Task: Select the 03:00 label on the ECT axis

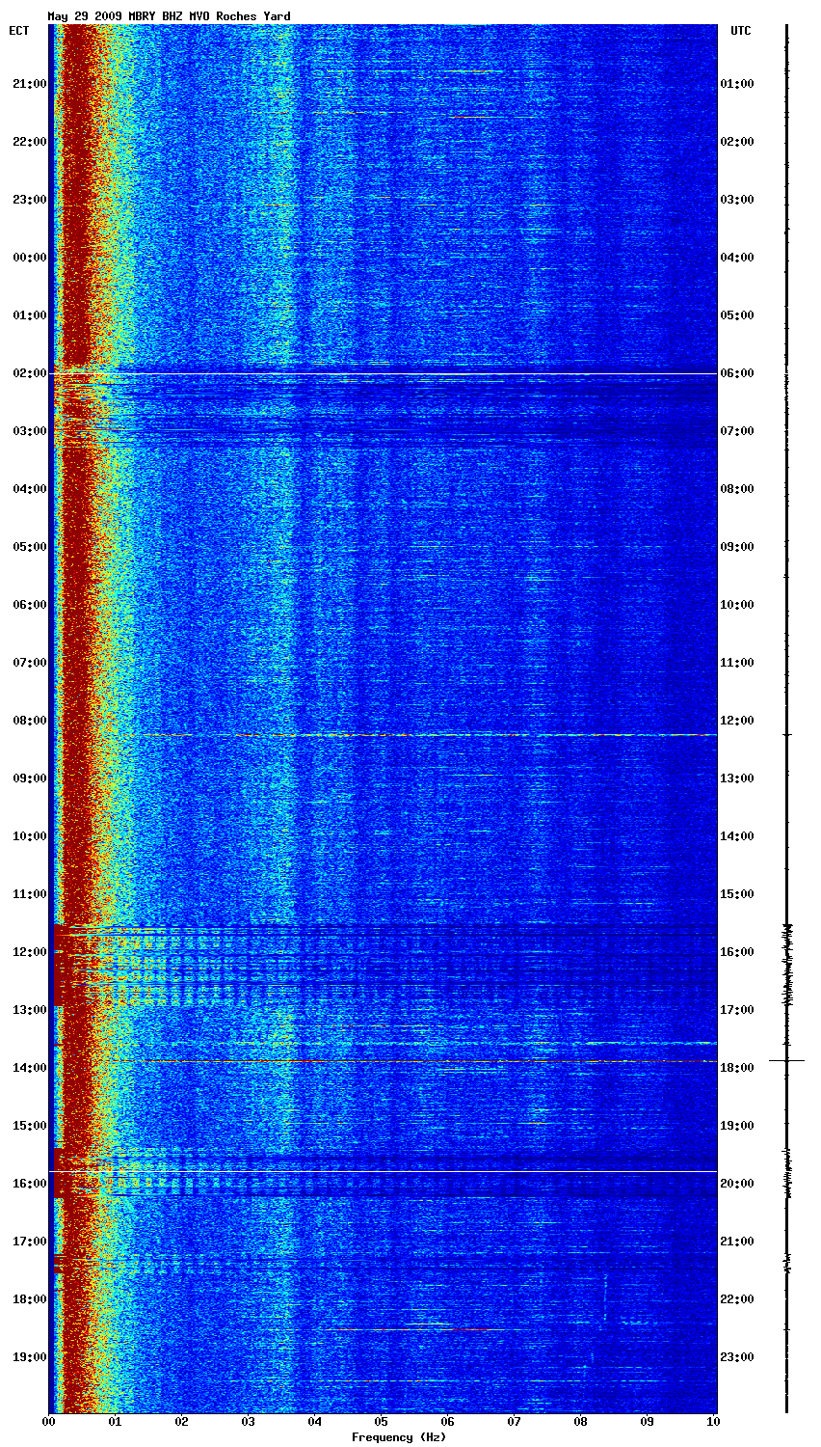Action: click(28, 431)
